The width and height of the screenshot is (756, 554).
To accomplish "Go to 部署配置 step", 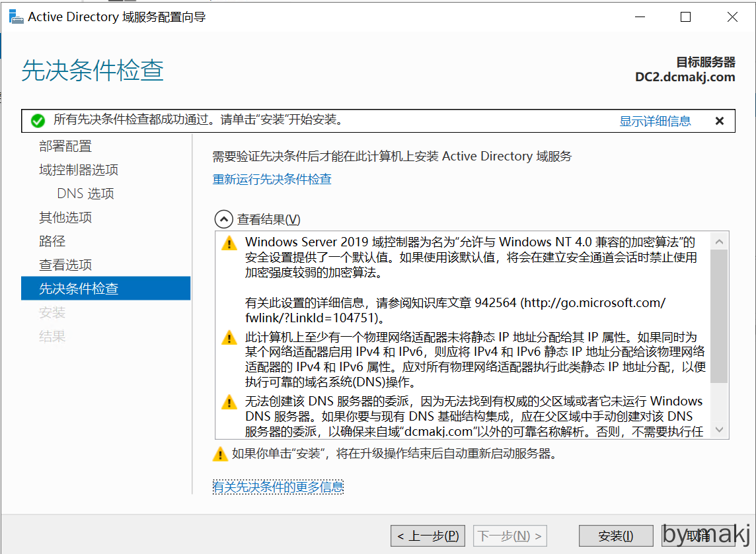I will coord(65,147).
